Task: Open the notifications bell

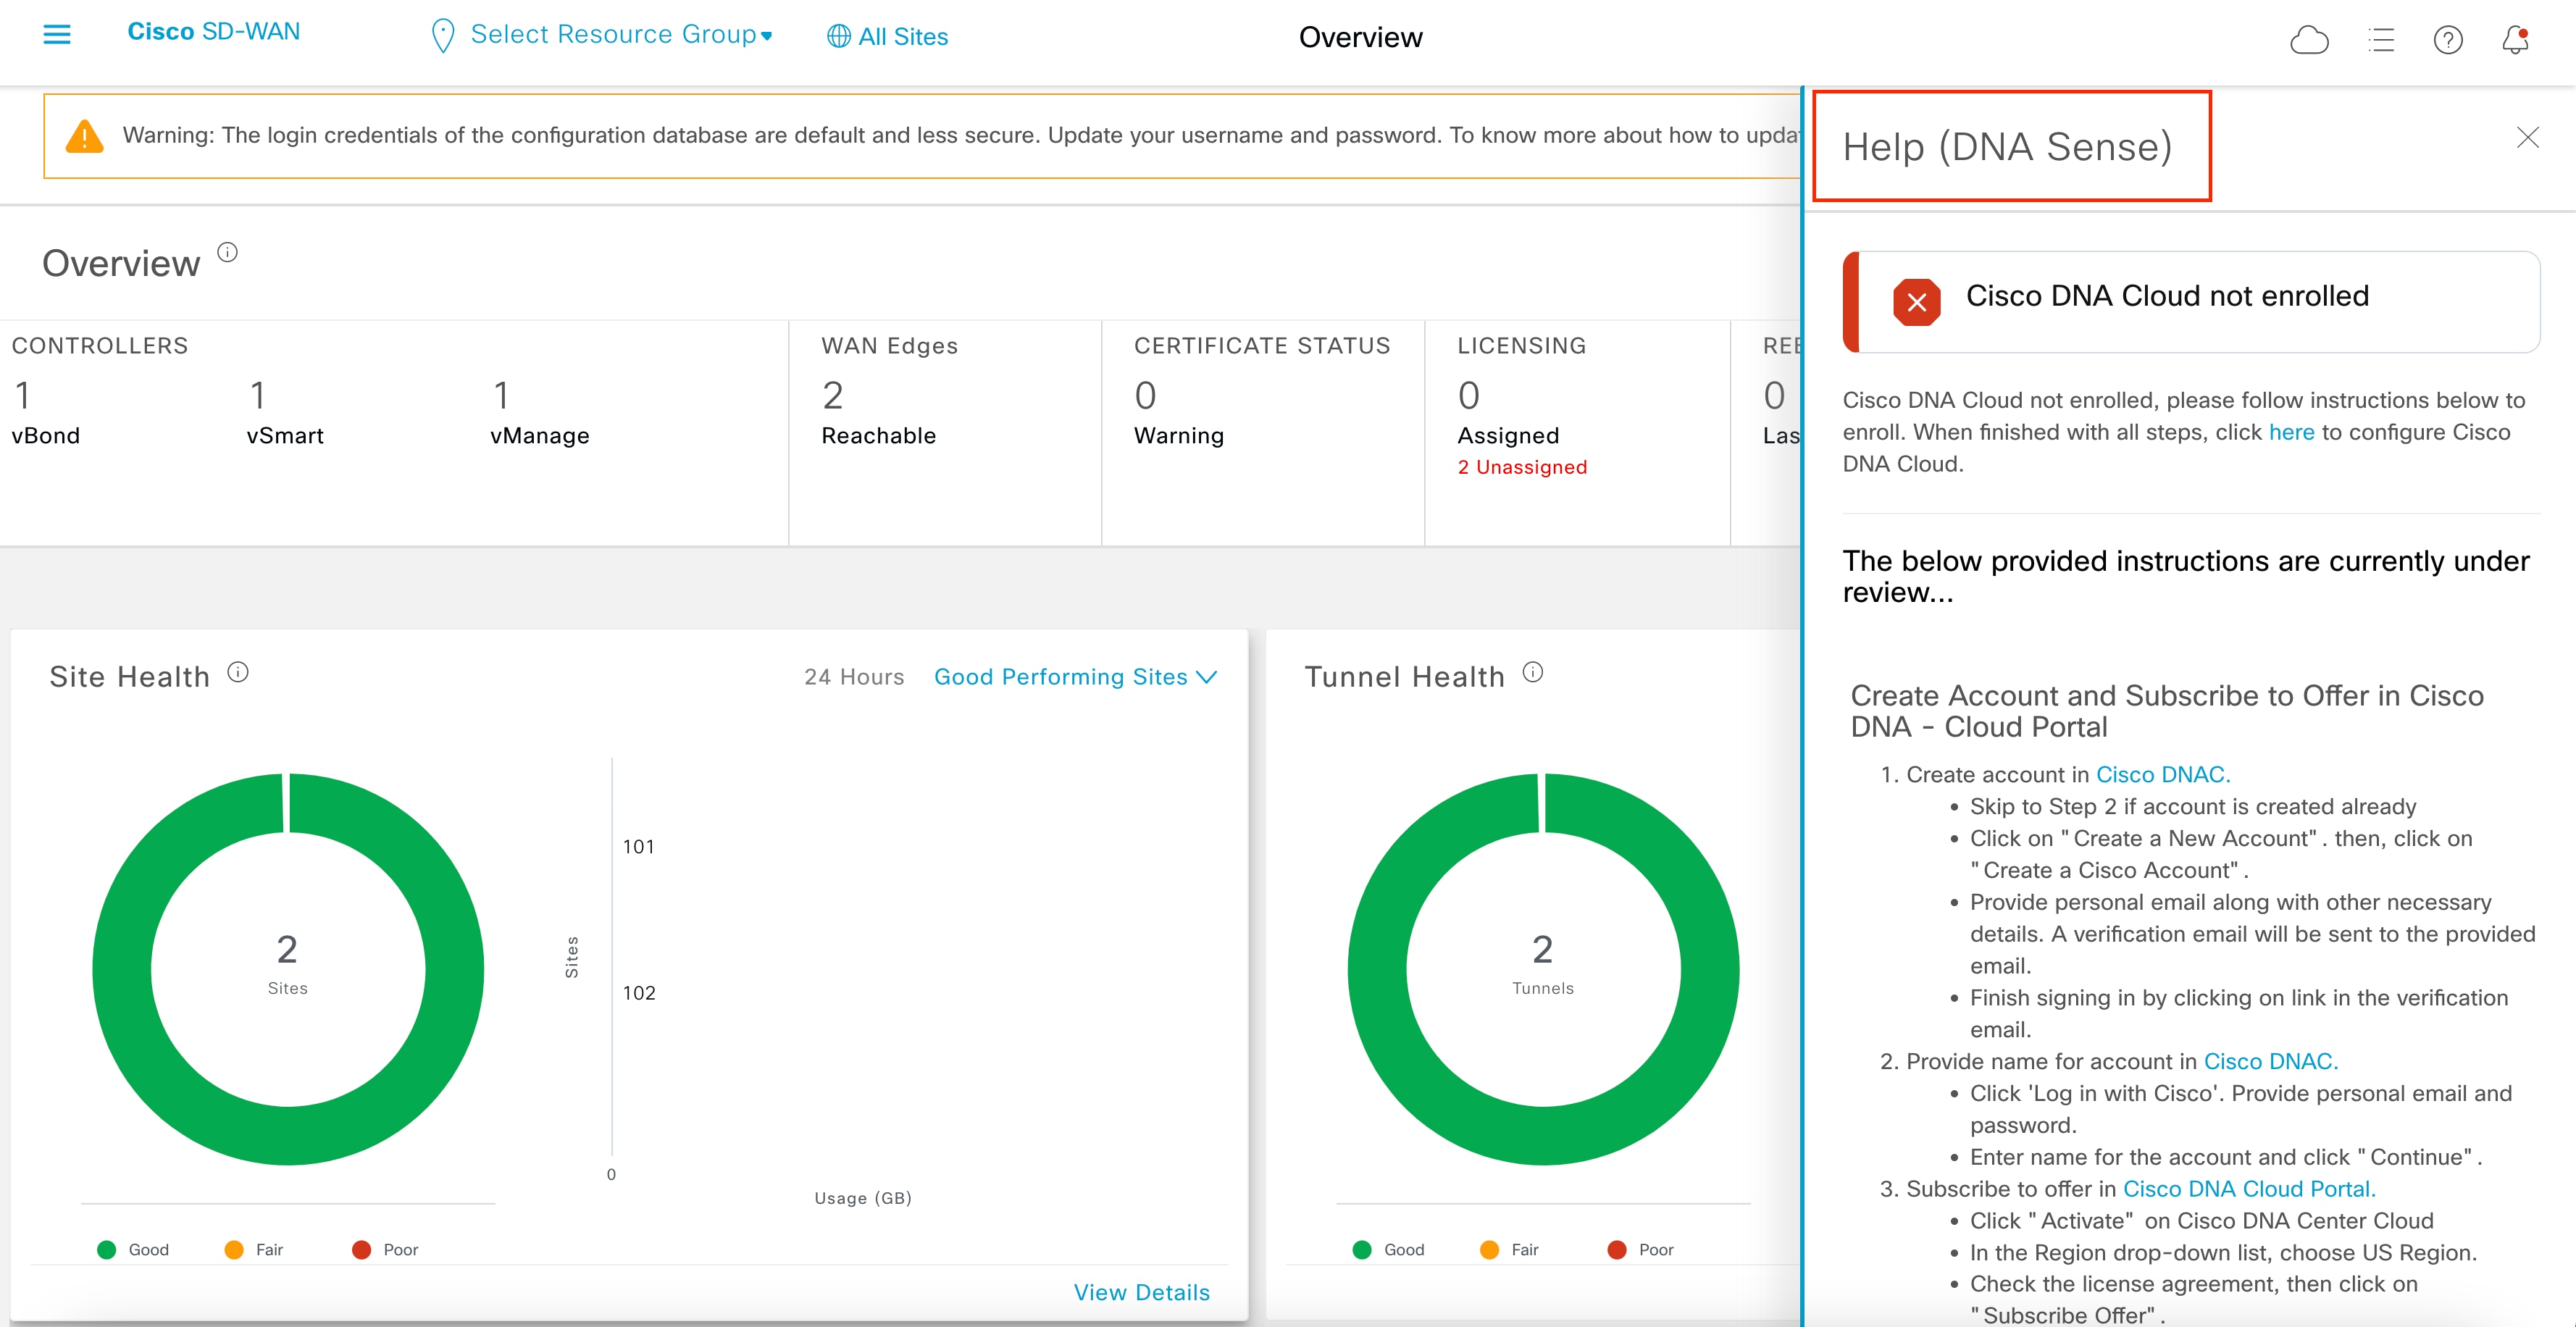Action: [x=2515, y=40]
